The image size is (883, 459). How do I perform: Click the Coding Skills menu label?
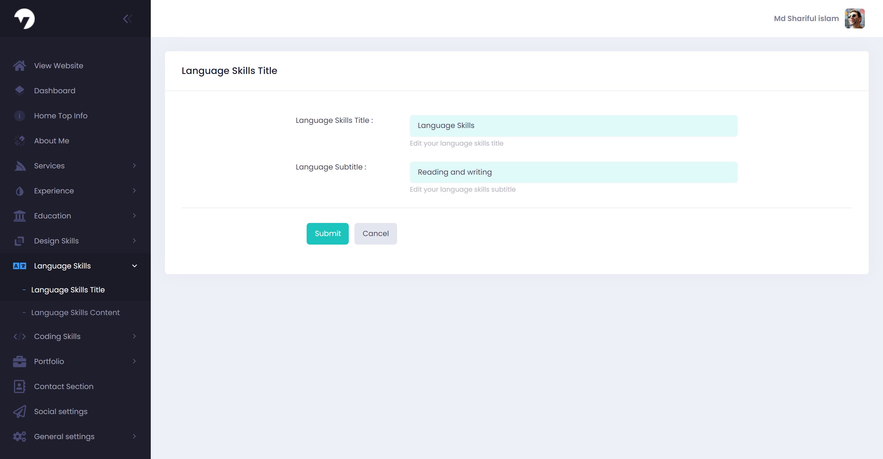[x=57, y=336]
